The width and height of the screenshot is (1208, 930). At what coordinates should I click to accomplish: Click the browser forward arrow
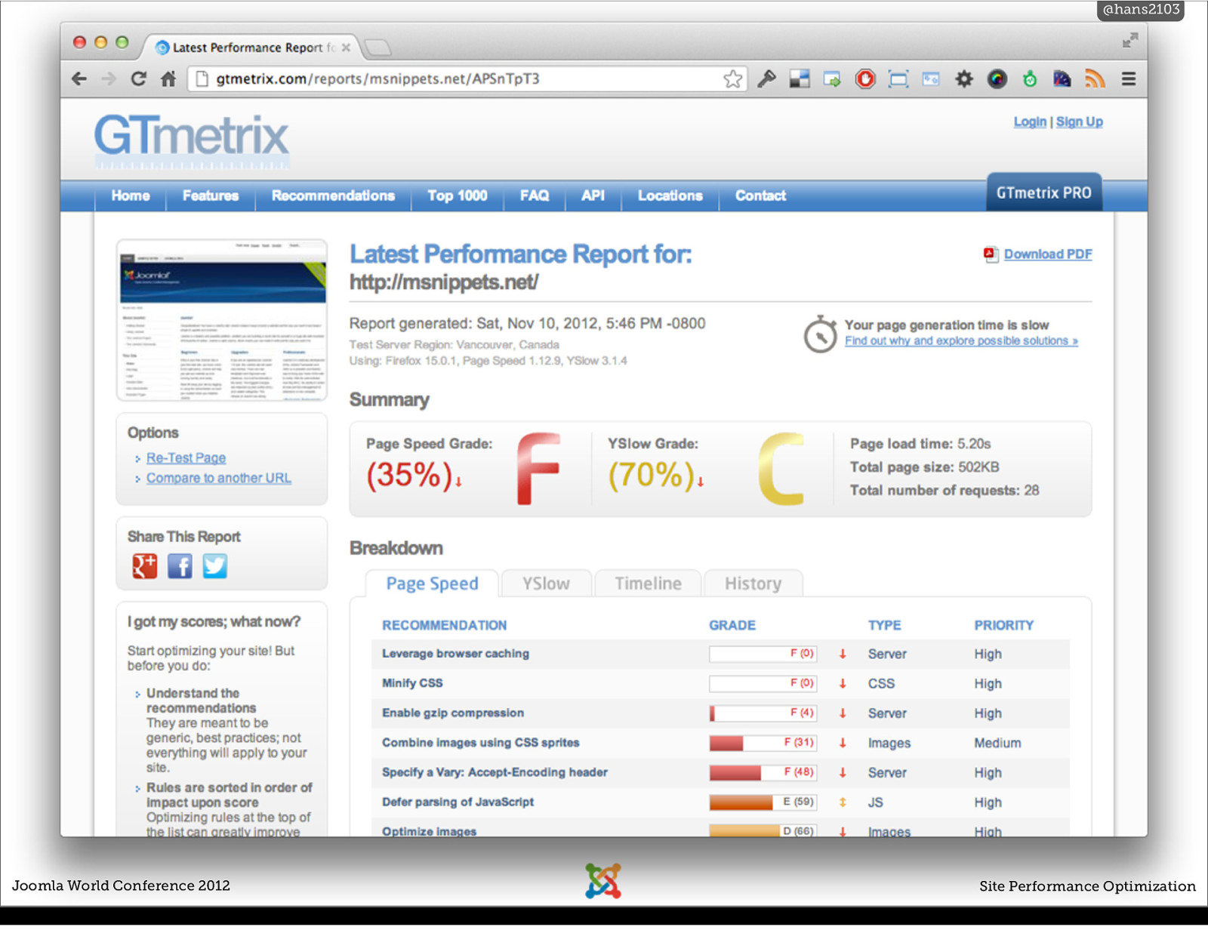point(109,79)
